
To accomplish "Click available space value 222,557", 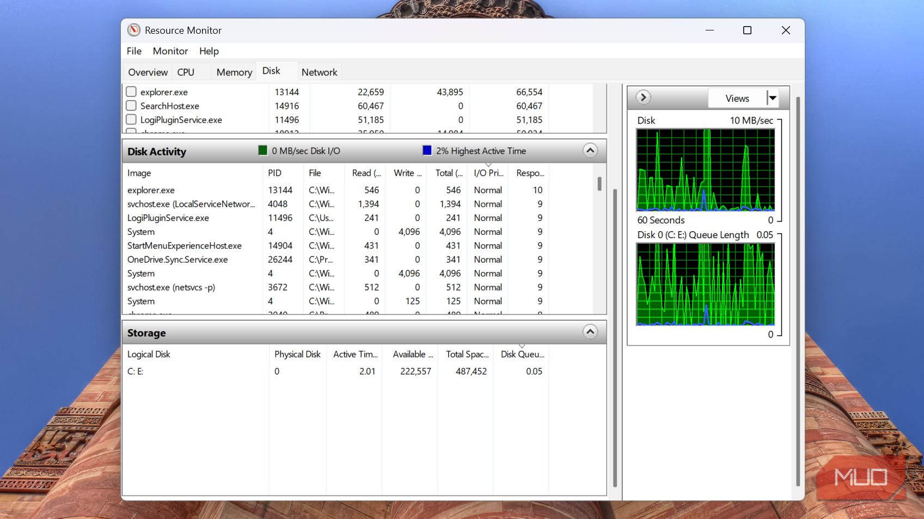I will [415, 371].
